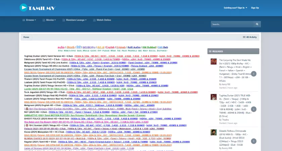Open Conjuring release thumbnail
The height and width of the screenshot is (151, 282).
click(214, 61)
